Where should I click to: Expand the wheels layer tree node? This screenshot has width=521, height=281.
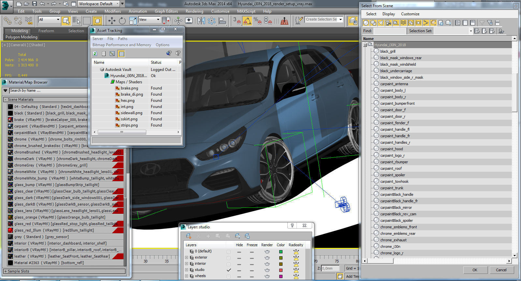point(187,276)
